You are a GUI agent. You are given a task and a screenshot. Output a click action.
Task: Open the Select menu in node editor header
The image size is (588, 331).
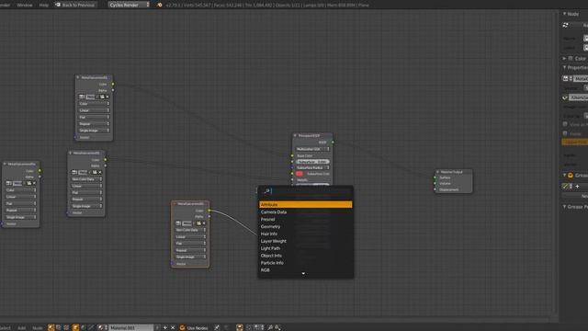click(x=5, y=327)
